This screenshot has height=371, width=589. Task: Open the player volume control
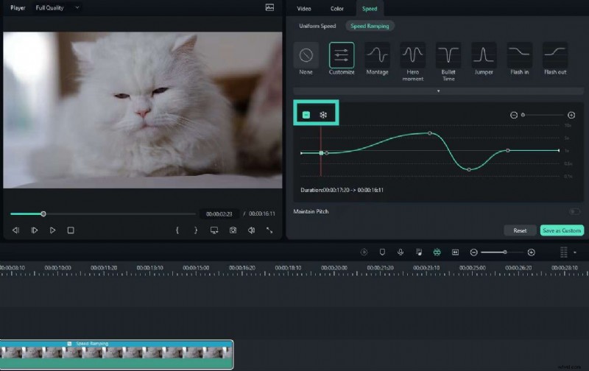tap(251, 230)
